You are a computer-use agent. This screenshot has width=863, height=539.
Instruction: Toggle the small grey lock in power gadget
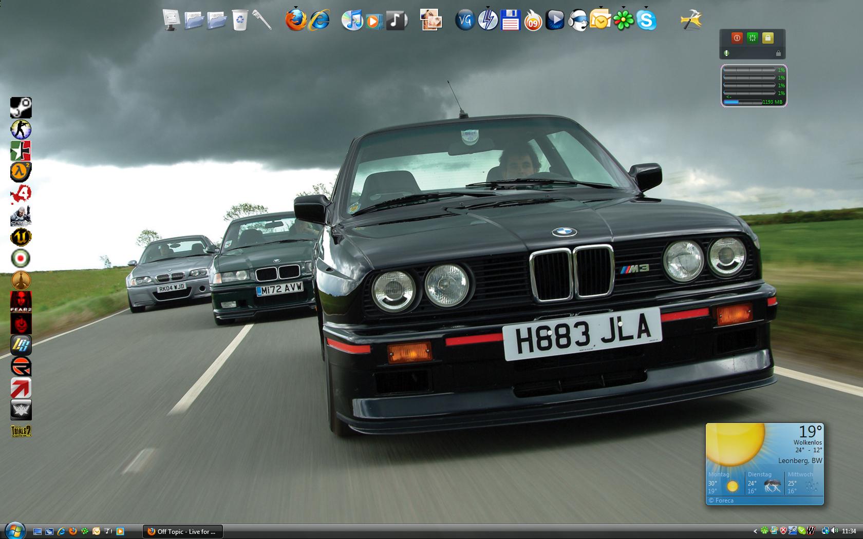(x=778, y=53)
